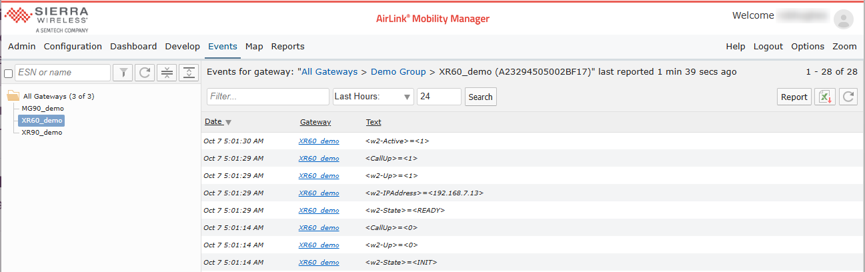The height and width of the screenshot is (272, 865).
Task: Click the ESN or name search field
Action: (x=62, y=73)
